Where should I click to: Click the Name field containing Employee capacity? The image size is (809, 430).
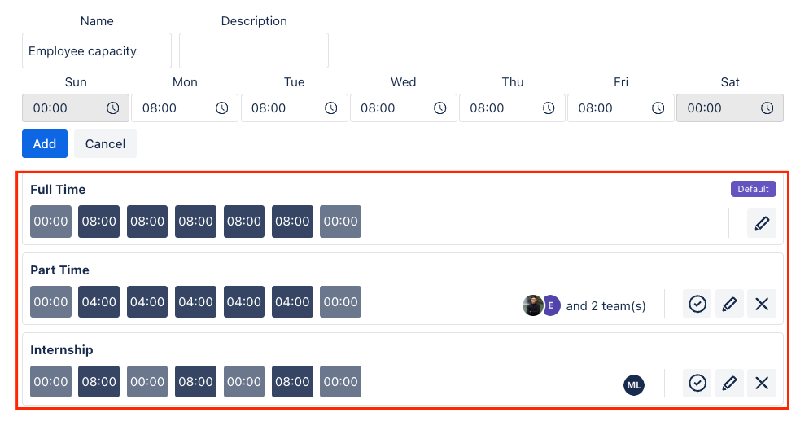tap(97, 50)
